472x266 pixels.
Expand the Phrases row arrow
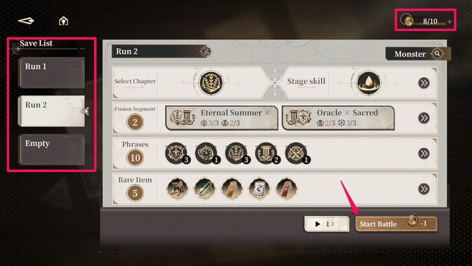click(423, 153)
